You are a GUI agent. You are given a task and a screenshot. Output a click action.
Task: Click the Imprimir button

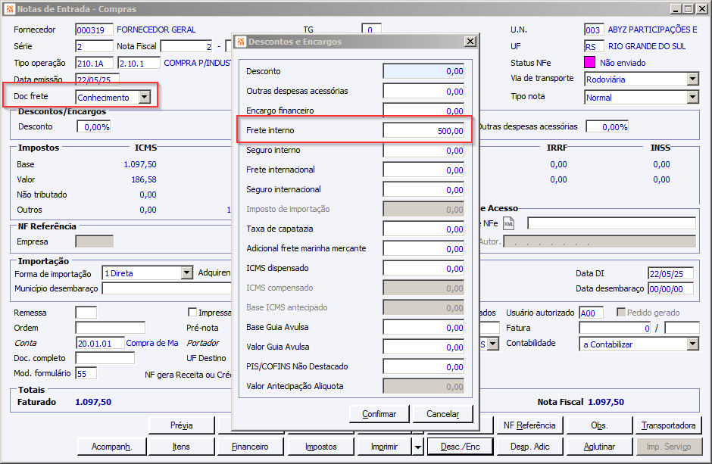pyautogui.click(x=385, y=447)
